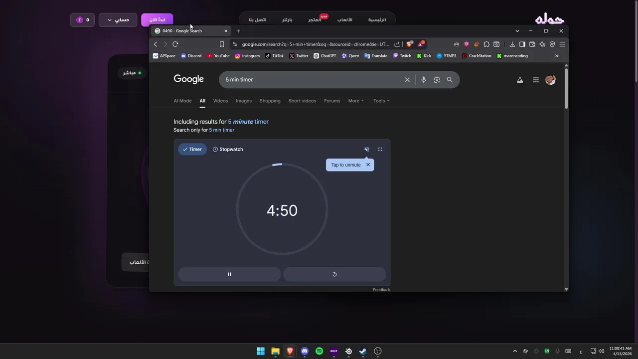The width and height of the screenshot is (638, 359).
Task: Open Spotify from the taskbar
Action: (319, 351)
